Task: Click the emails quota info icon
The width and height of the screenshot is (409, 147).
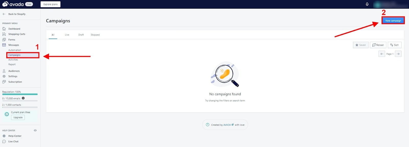Action: 23,98
